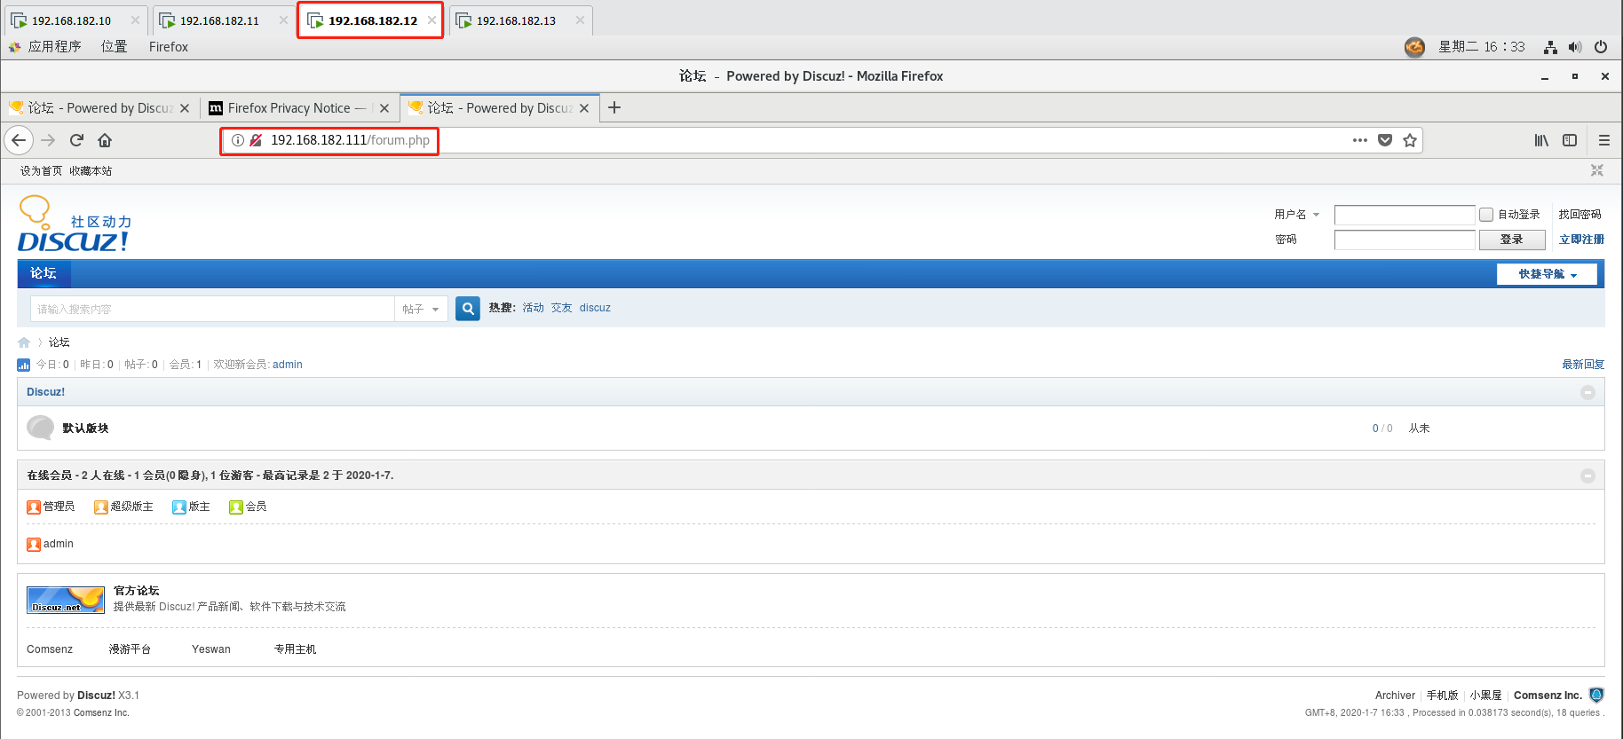Open page actions three-dot menu
The image size is (1623, 739).
tap(1360, 140)
